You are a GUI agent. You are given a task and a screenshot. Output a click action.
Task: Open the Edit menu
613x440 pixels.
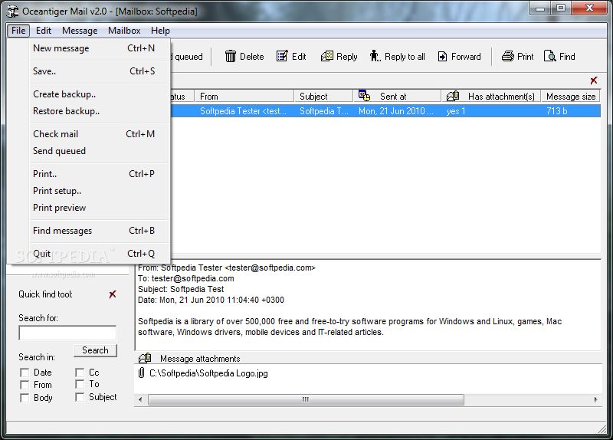click(x=44, y=31)
